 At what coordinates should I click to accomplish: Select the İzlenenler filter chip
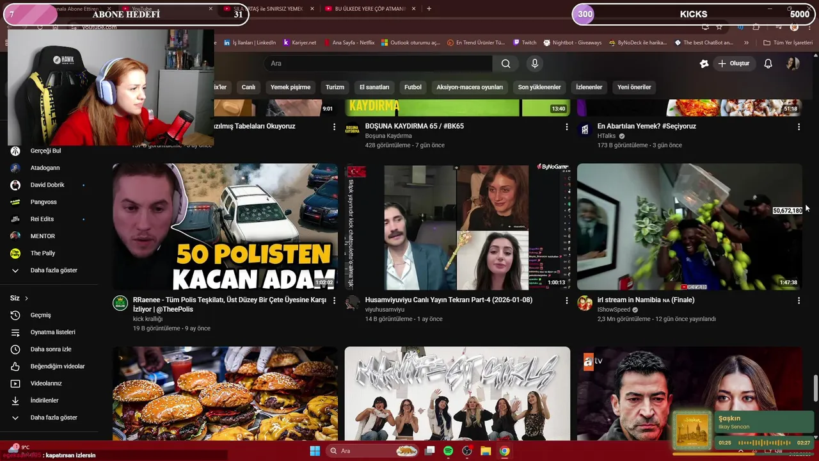pyautogui.click(x=589, y=87)
